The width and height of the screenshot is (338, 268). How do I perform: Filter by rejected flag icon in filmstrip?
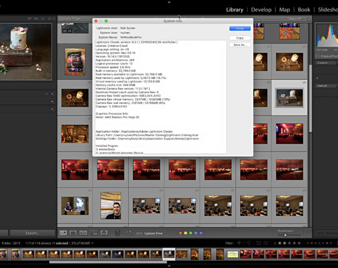(x=249, y=243)
